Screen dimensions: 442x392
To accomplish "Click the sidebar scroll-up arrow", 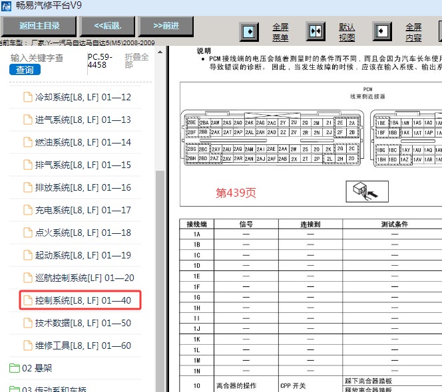I will pyautogui.click(x=160, y=52).
